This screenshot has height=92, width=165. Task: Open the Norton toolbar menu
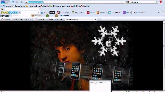5,16
